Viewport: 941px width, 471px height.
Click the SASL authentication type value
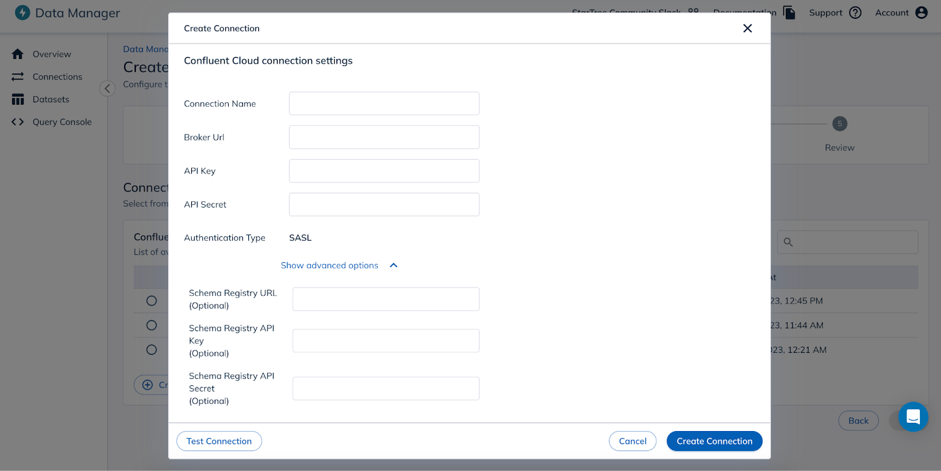pos(300,238)
